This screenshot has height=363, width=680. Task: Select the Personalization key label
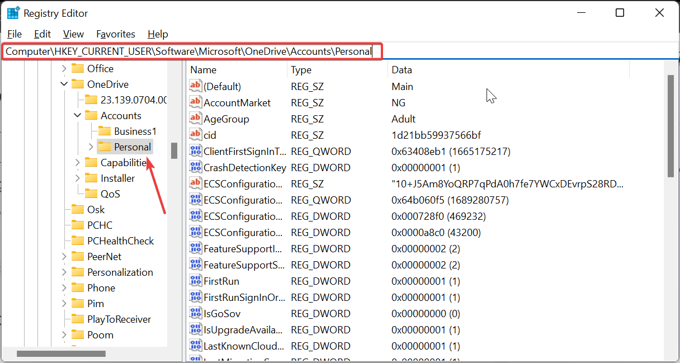pos(120,272)
